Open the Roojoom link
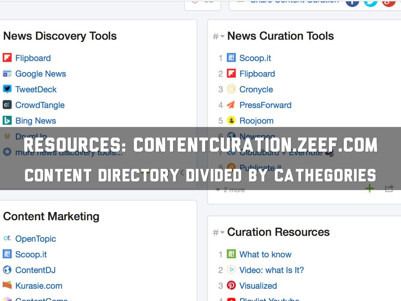 click(x=256, y=121)
